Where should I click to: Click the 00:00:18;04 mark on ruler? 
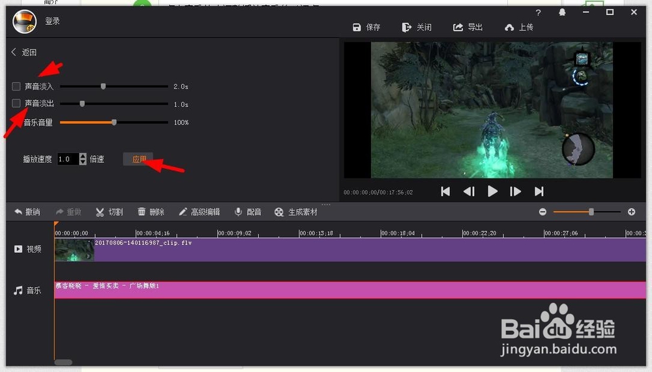[x=398, y=233]
